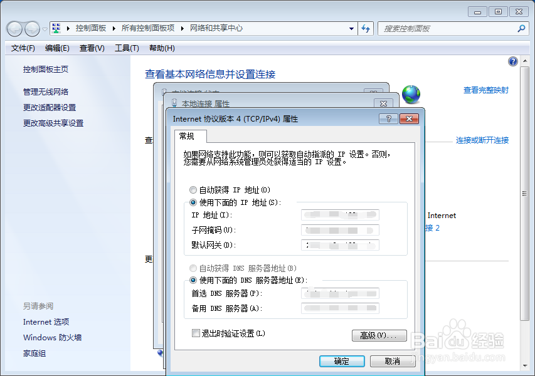The width and height of the screenshot is (535, 376).
Task: Enable 自动获得 IP 地址 option
Action: point(193,190)
